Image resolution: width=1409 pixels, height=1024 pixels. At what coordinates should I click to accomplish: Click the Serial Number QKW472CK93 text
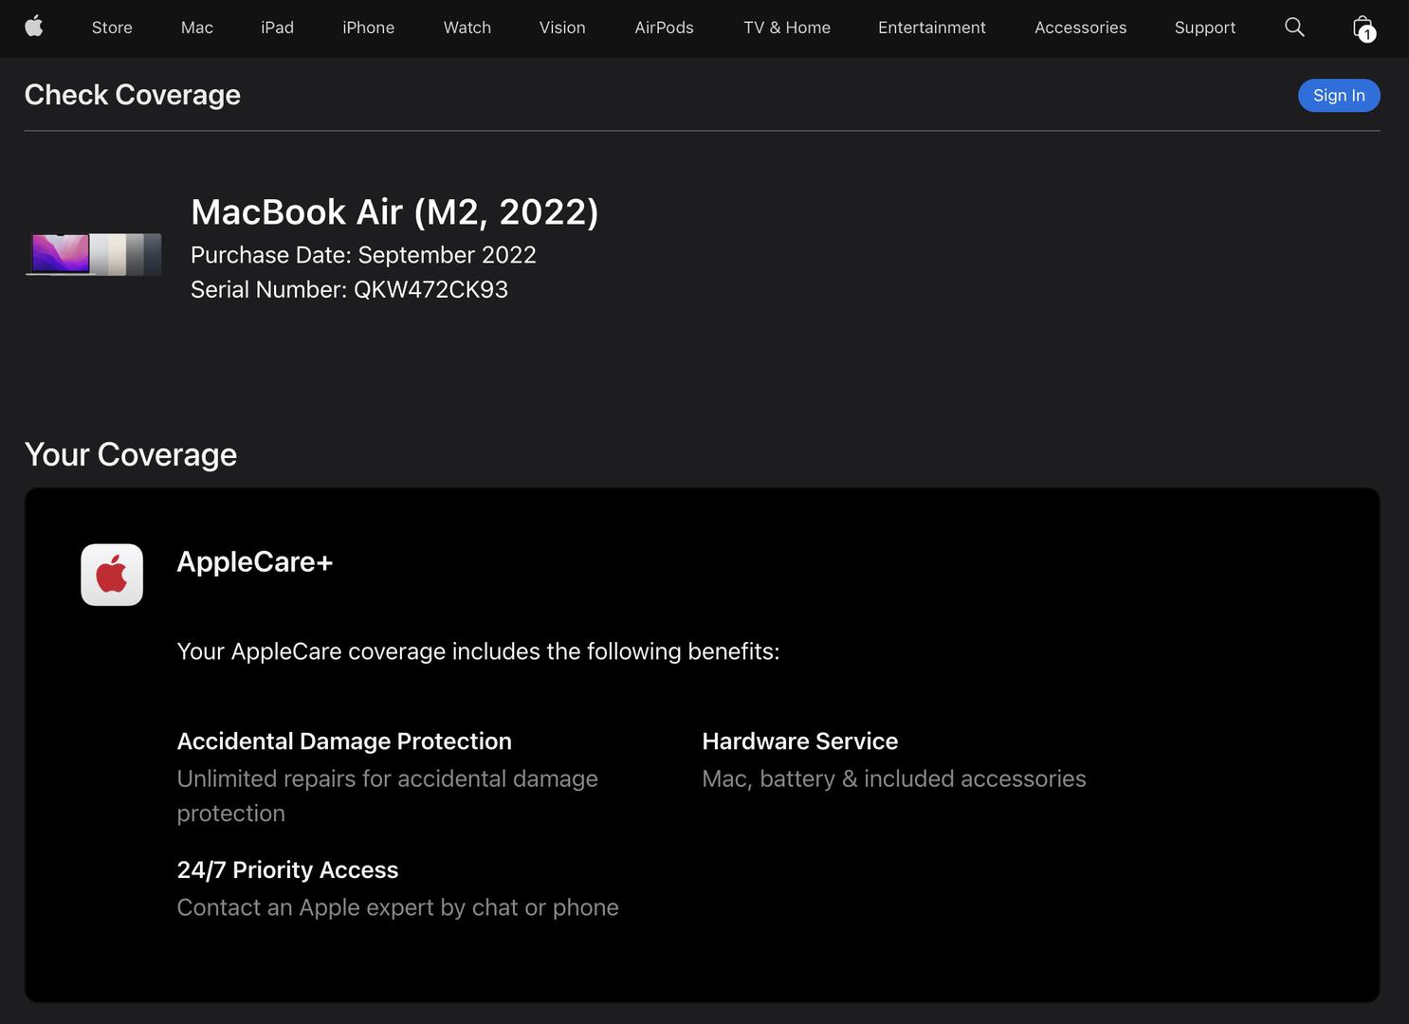349,289
